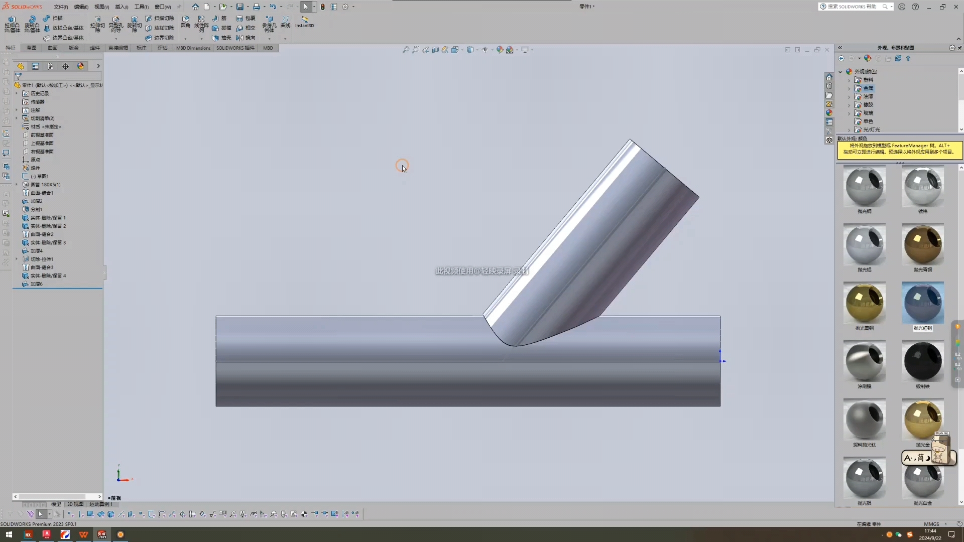Screen dimensions: 964x542
Task: Pin the appearances task pane
Action: (959, 48)
